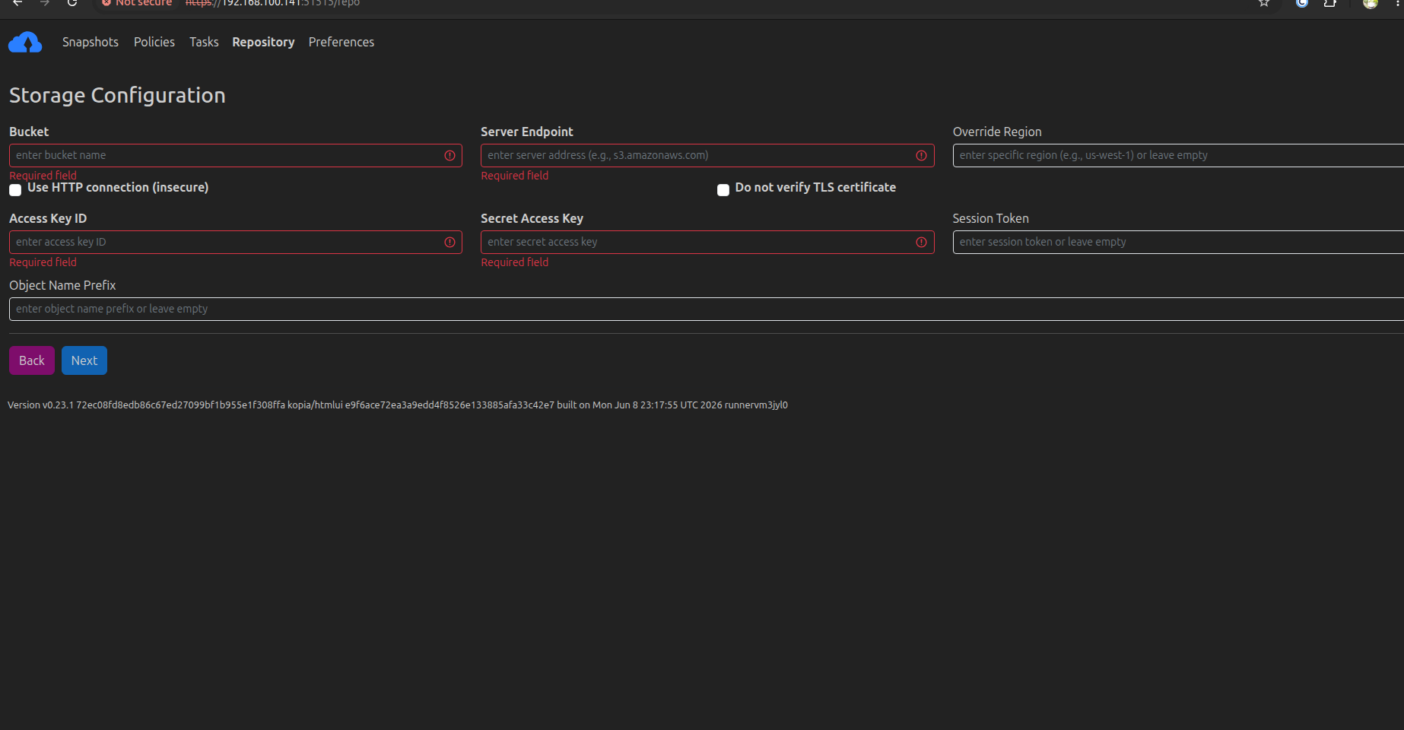Open the Tasks tab
The image size is (1404, 730).
point(204,42)
